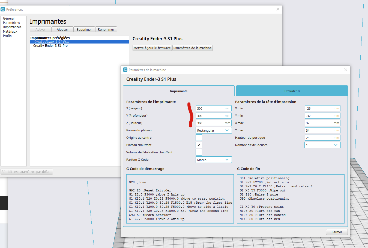The width and height of the screenshot is (368, 248).
Task: Click the X max input field
Action: pyautogui.click(x=322, y=123)
